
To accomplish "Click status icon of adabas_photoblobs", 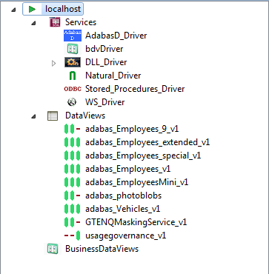I will pos(72,196).
